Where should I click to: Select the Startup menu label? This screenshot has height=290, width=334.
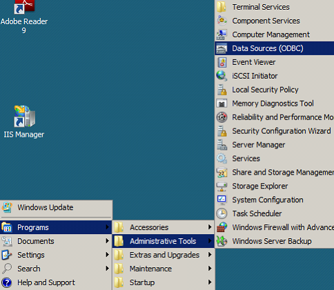click(x=142, y=282)
